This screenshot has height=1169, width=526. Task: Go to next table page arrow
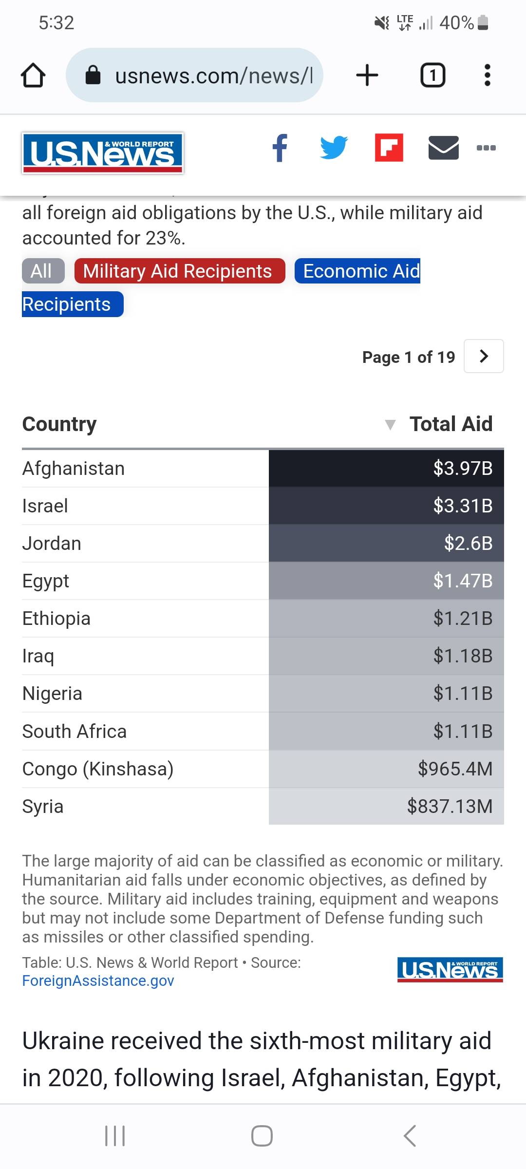[x=484, y=356]
